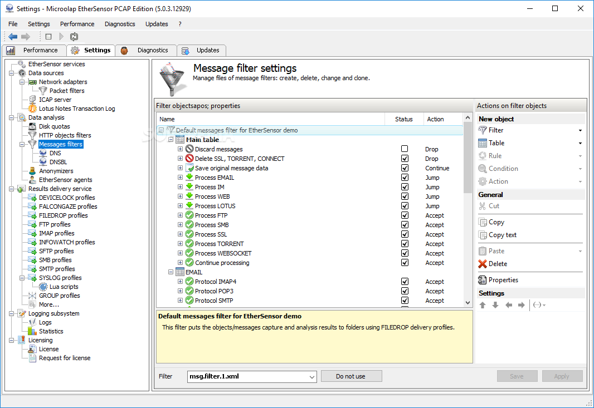Switch to the Updates tab
This screenshot has width=594, height=408.
tap(202, 50)
